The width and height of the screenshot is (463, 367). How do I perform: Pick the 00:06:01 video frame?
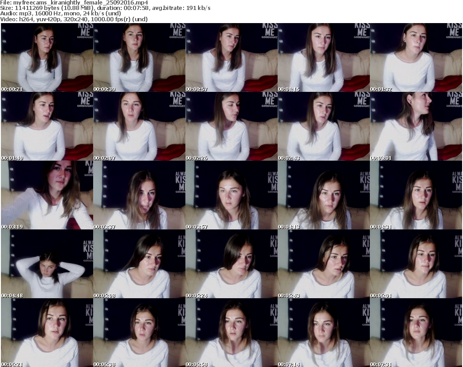(416, 264)
